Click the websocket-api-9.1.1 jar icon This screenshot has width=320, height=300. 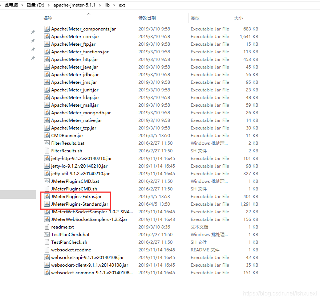pos(47,258)
